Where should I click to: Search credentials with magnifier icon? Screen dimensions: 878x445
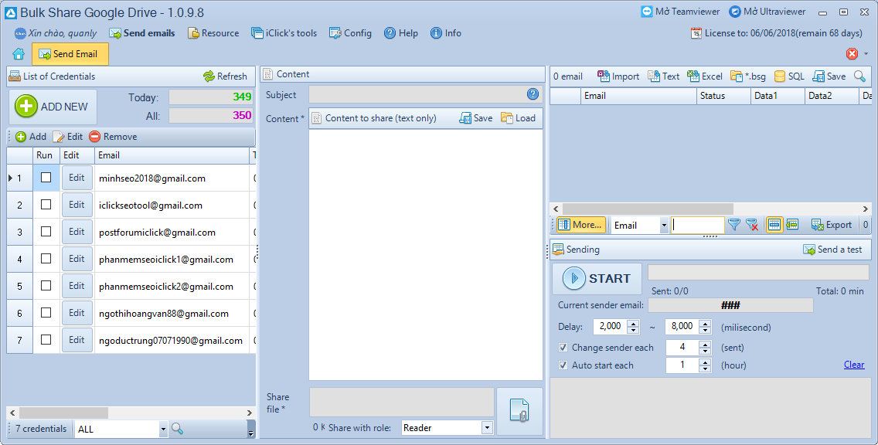coord(178,429)
